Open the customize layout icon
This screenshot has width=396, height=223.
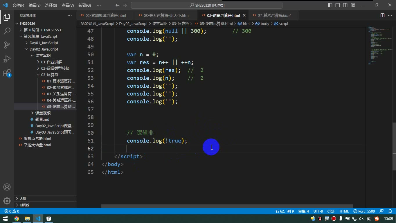[x=353, y=5]
